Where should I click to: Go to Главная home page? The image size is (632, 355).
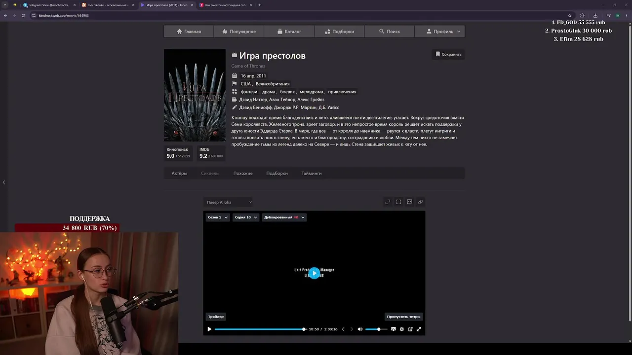click(x=189, y=32)
